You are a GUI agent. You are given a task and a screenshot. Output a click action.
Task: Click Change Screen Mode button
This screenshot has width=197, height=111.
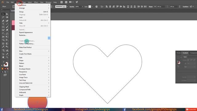[x=5, y=75]
